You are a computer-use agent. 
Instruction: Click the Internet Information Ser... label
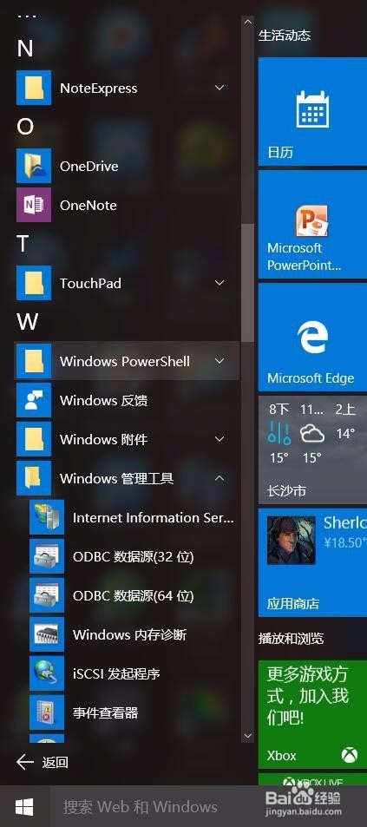(154, 517)
